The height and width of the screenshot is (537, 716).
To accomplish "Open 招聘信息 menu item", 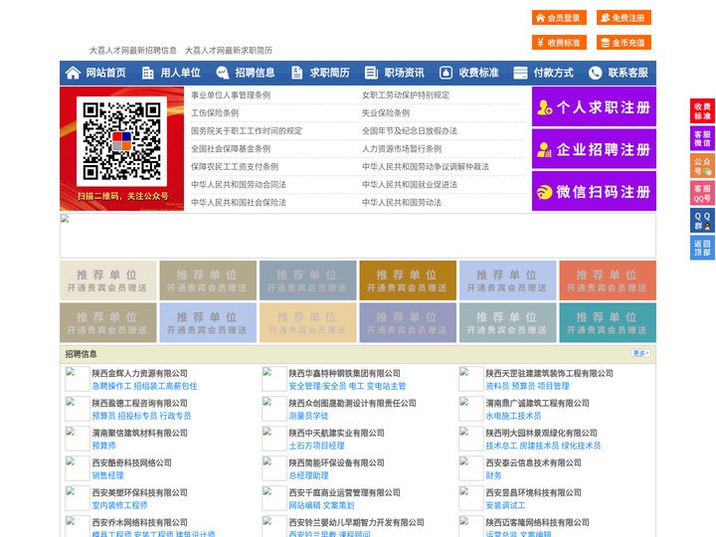I will click(255, 73).
